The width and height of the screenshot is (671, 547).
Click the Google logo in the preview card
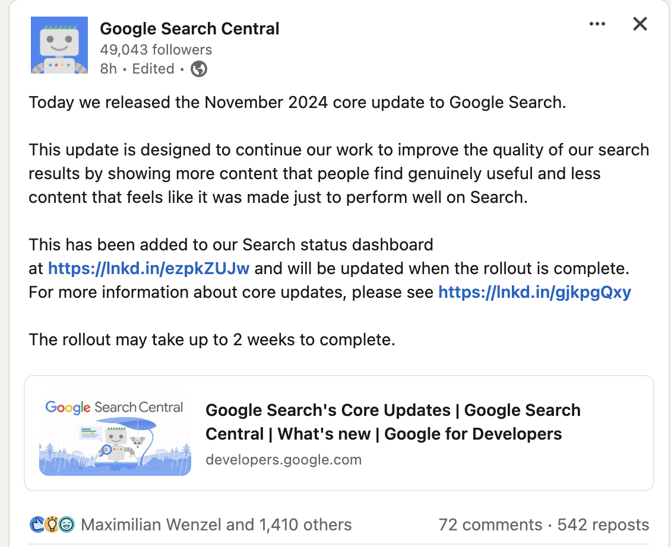click(67, 408)
